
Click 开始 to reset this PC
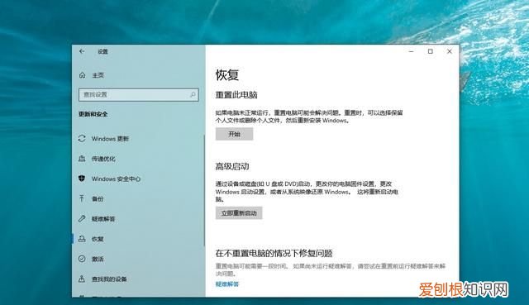(234, 134)
